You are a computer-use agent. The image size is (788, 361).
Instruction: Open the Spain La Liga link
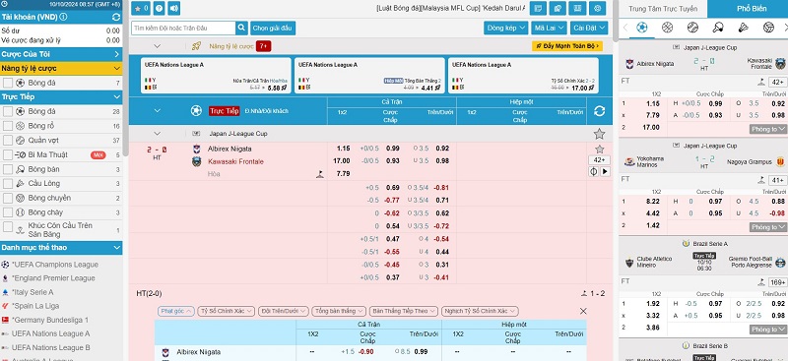[35, 306]
